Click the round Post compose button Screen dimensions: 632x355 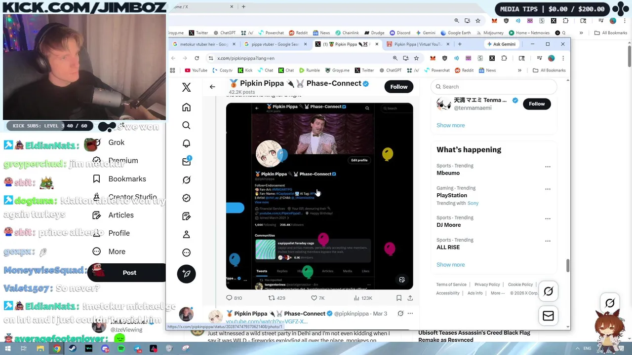(x=186, y=274)
